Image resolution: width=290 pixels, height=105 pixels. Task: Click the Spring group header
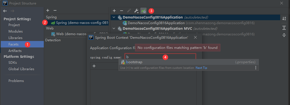click(x=51, y=17)
